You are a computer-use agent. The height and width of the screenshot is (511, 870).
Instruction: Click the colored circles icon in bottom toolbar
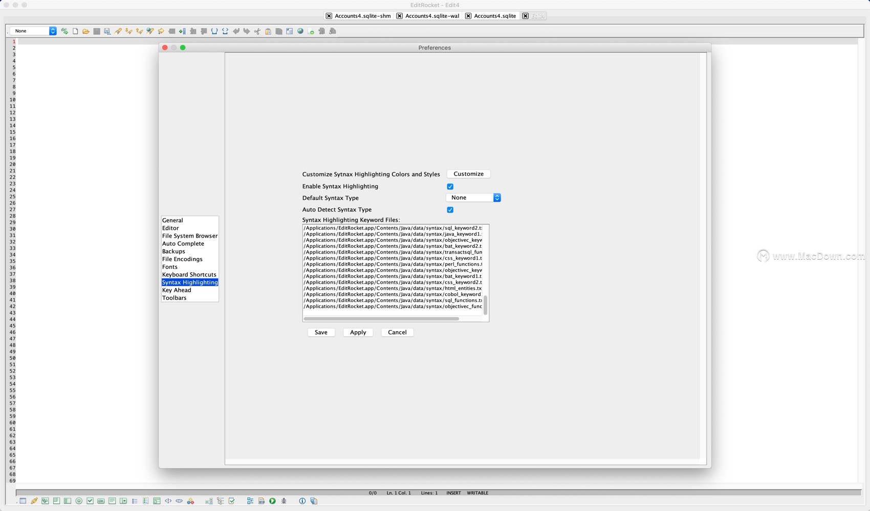(190, 501)
